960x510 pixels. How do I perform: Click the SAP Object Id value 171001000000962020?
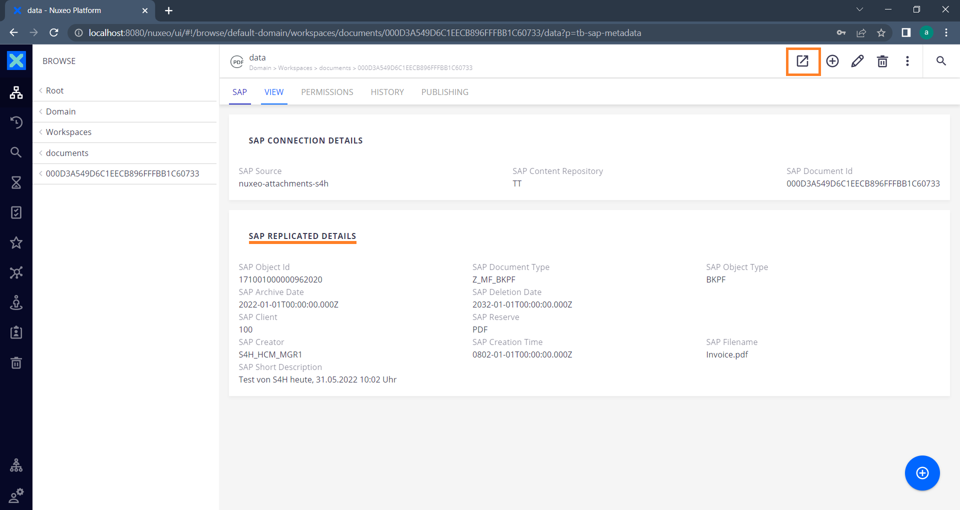click(280, 279)
